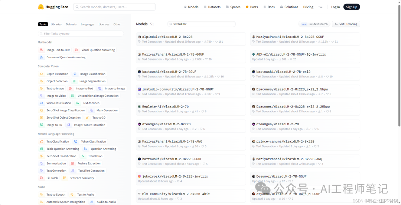The image size is (401, 205).
Task: Select the Visual Question Answering task icon
Action: (76, 50)
